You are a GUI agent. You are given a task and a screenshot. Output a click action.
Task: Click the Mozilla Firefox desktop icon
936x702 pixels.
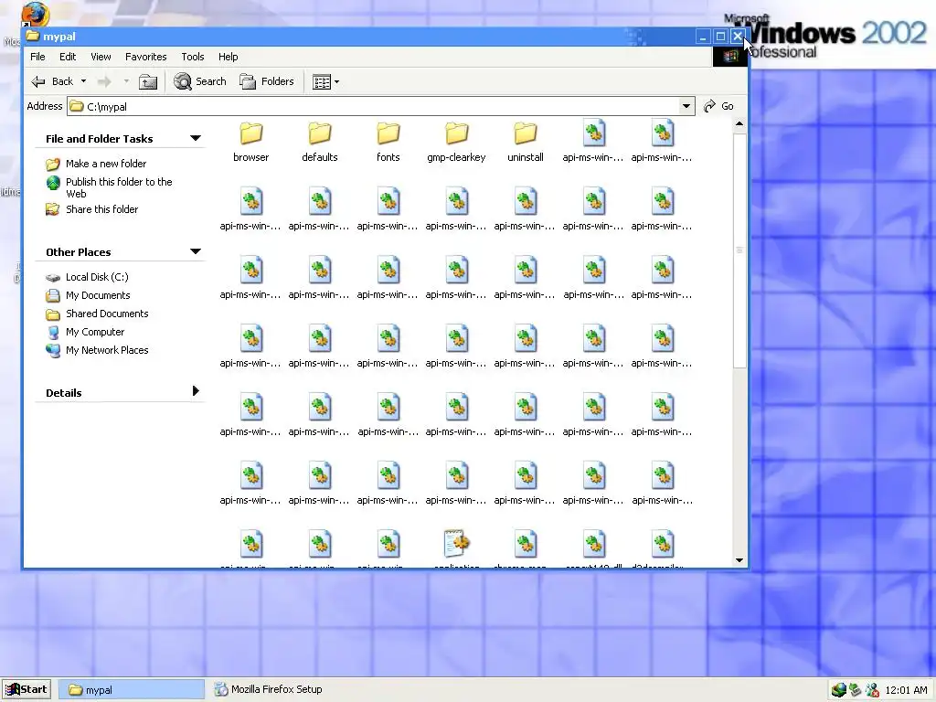click(34, 13)
